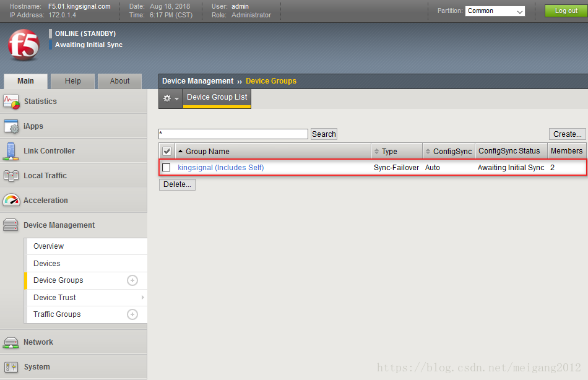This screenshot has height=380, width=588.
Task: Focus the device group search field
Action: click(x=233, y=134)
